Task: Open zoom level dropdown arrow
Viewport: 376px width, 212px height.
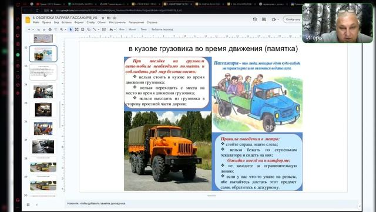Action: [x=65, y=29]
